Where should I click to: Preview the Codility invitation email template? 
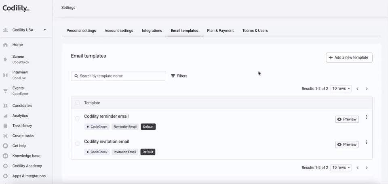[347, 144]
